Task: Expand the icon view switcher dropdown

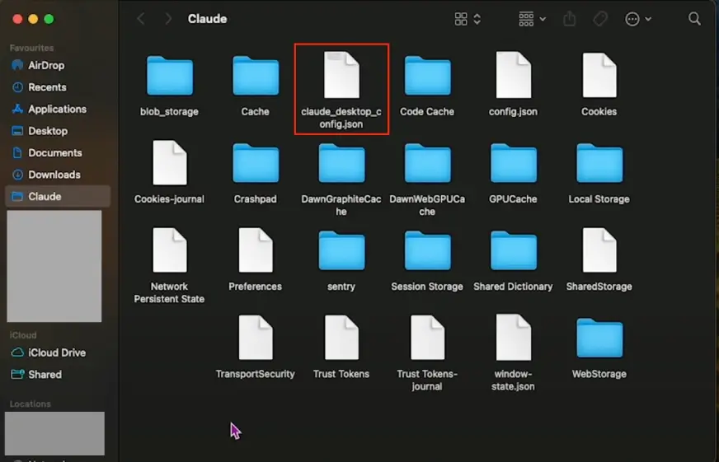Action: click(x=468, y=18)
